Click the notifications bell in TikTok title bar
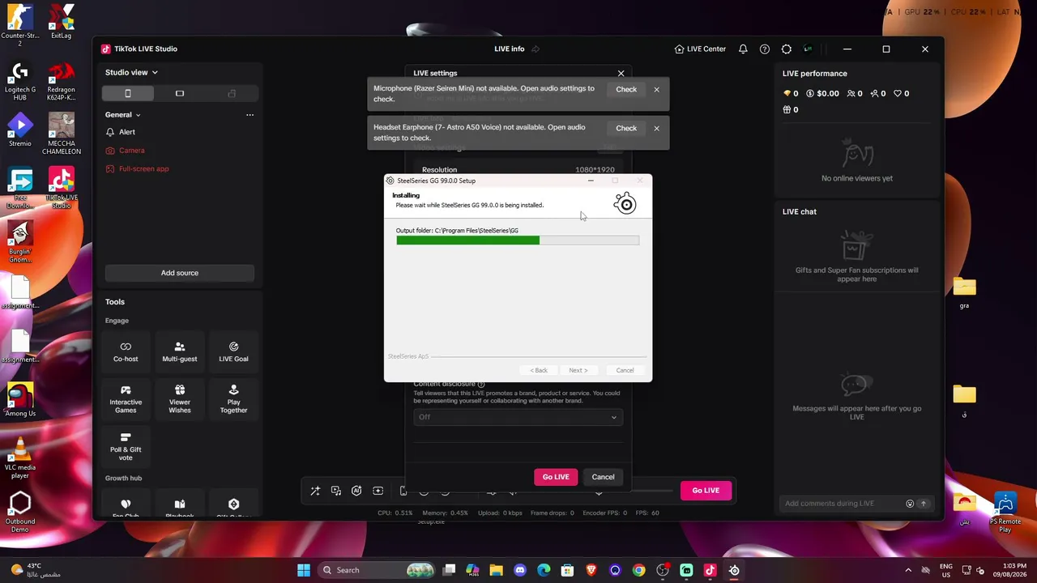This screenshot has width=1037, height=583. point(743,49)
